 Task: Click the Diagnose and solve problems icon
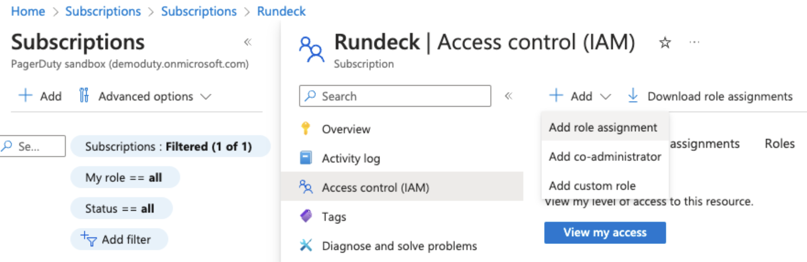[306, 245]
